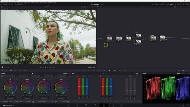Screen dimensions: 190x107
Task: Toggle Scaling channel link
Action: pos(124,76)
